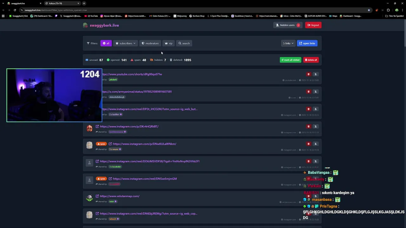The width and height of the screenshot is (406, 228).
Task: Select the 'all' filter
Action: (106, 43)
